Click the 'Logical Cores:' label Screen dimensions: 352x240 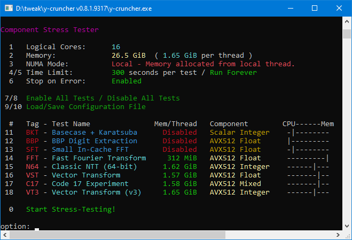pos(56,47)
